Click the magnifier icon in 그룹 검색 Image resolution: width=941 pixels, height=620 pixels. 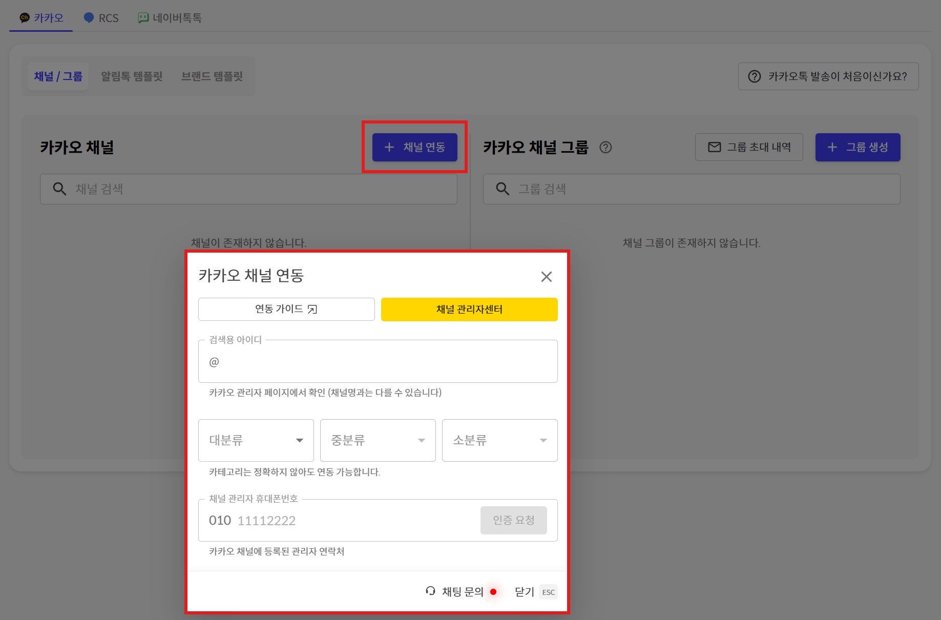(503, 189)
